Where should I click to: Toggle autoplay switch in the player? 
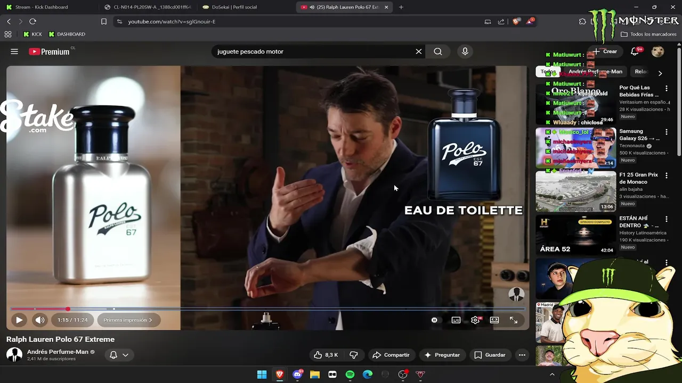(434, 320)
